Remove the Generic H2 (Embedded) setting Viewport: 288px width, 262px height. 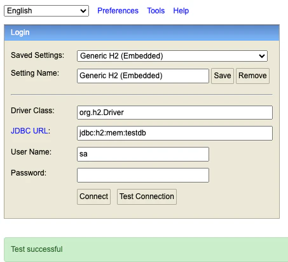pos(252,76)
